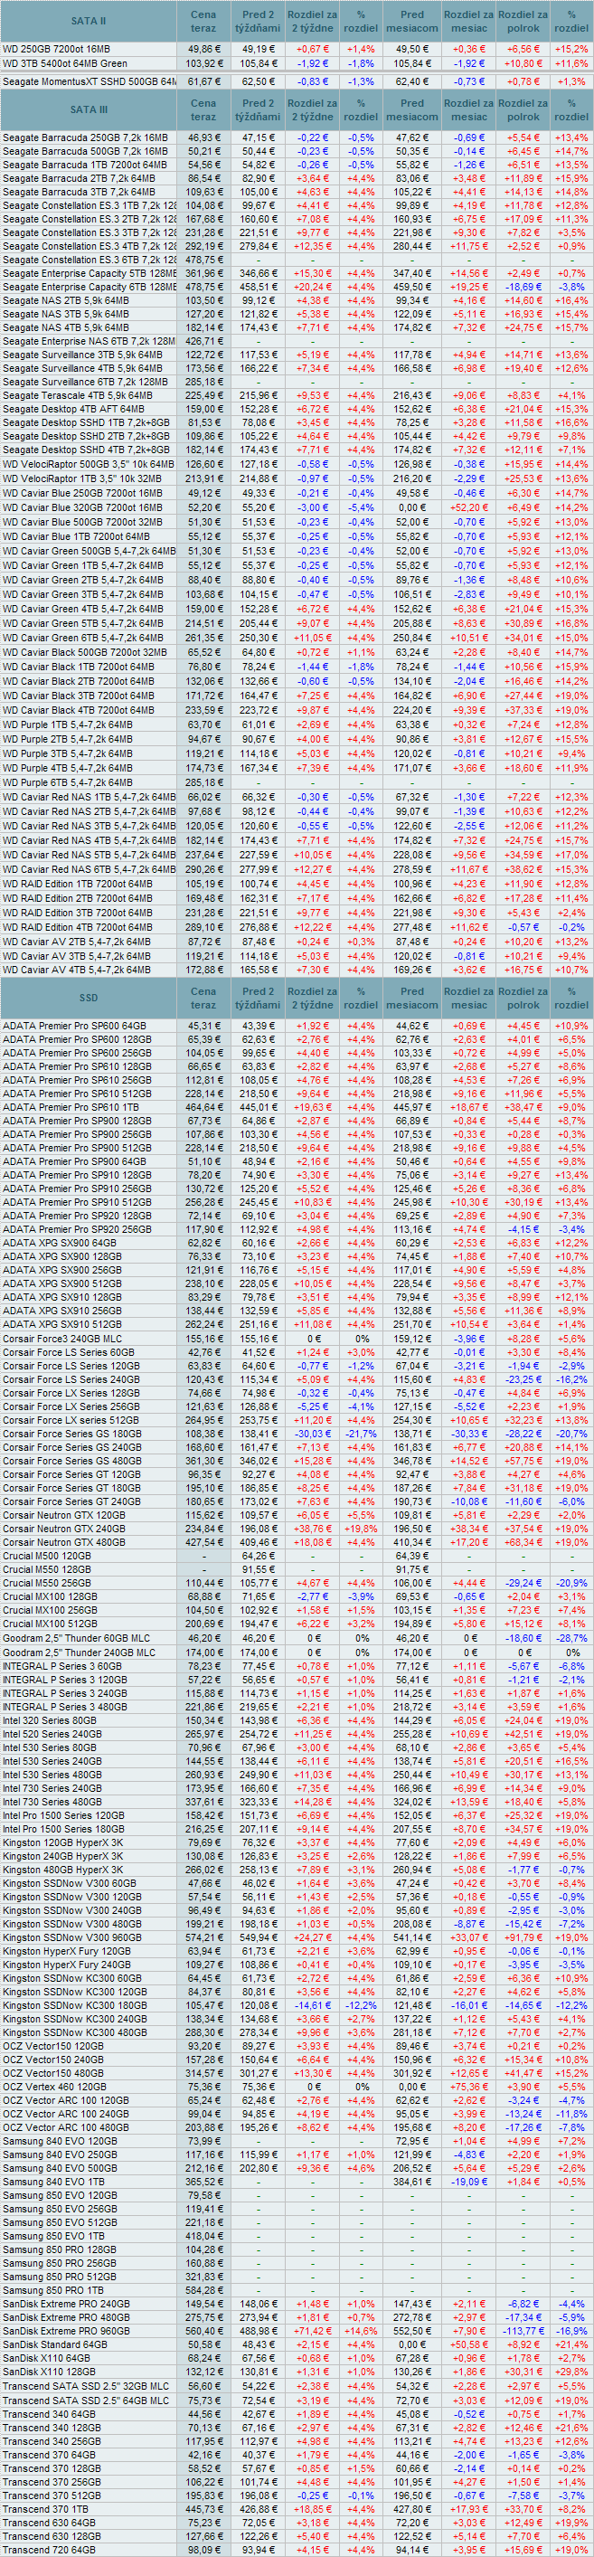Select the WD Purple 6TB row
The height and width of the screenshot is (2557, 594).
[297, 782]
